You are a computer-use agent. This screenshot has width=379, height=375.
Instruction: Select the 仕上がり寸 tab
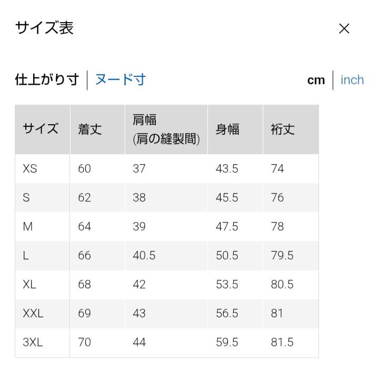pos(47,80)
